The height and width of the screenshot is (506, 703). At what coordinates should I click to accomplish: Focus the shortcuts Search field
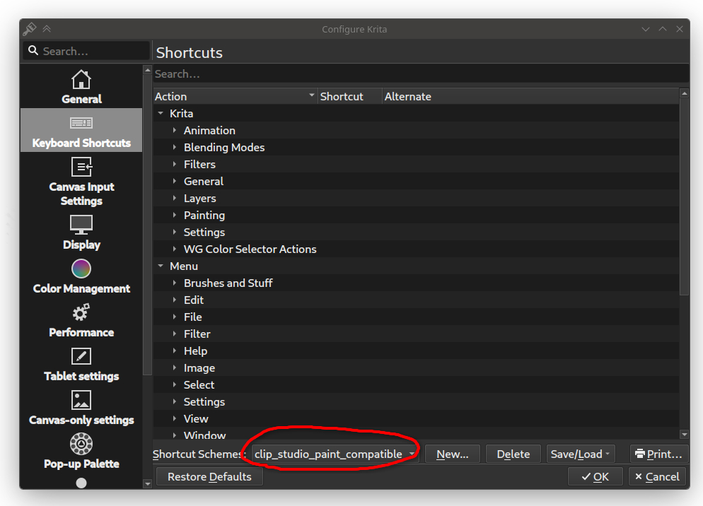[x=421, y=74]
